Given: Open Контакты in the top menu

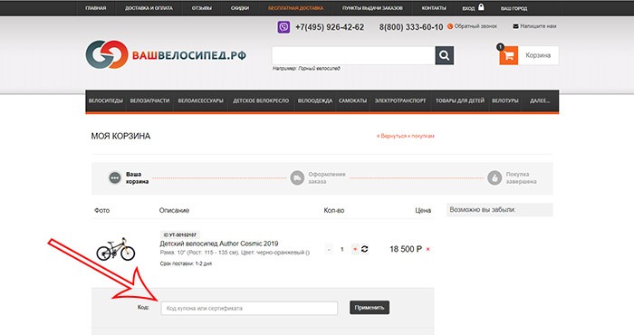Looking at the screenshot, I should click(434, 8).
